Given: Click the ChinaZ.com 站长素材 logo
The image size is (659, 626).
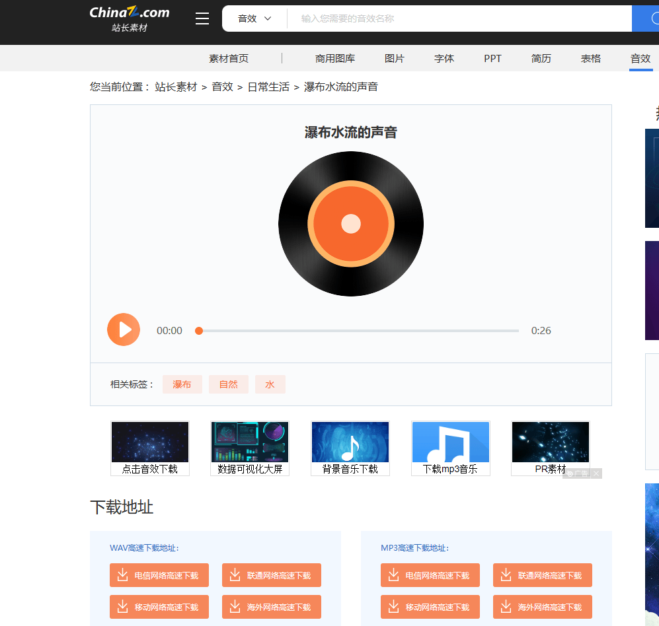Looking at the screenshot, I should [129, 18].
